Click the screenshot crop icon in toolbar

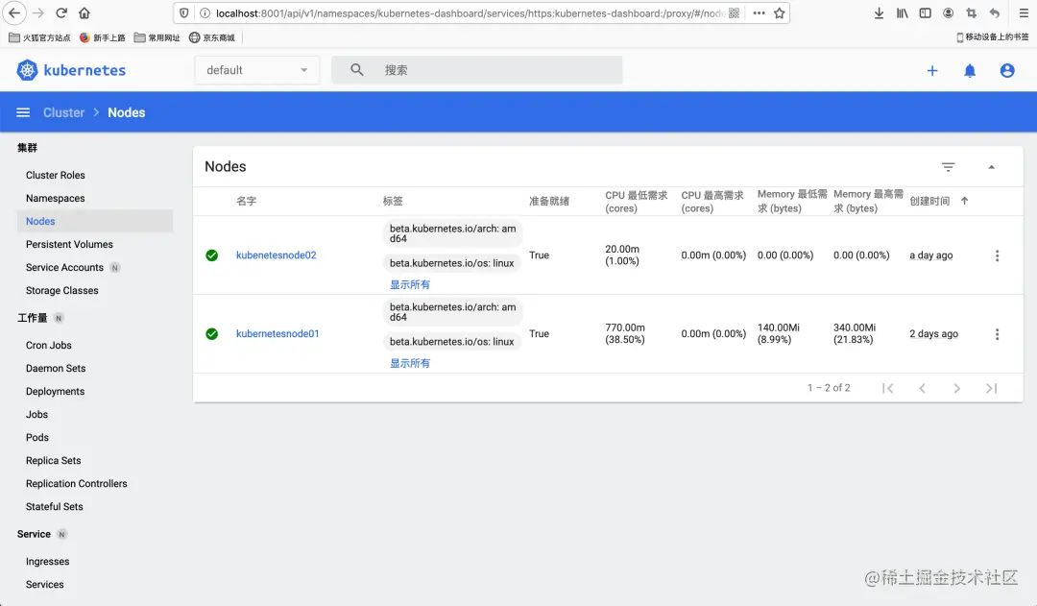(971, 12)
